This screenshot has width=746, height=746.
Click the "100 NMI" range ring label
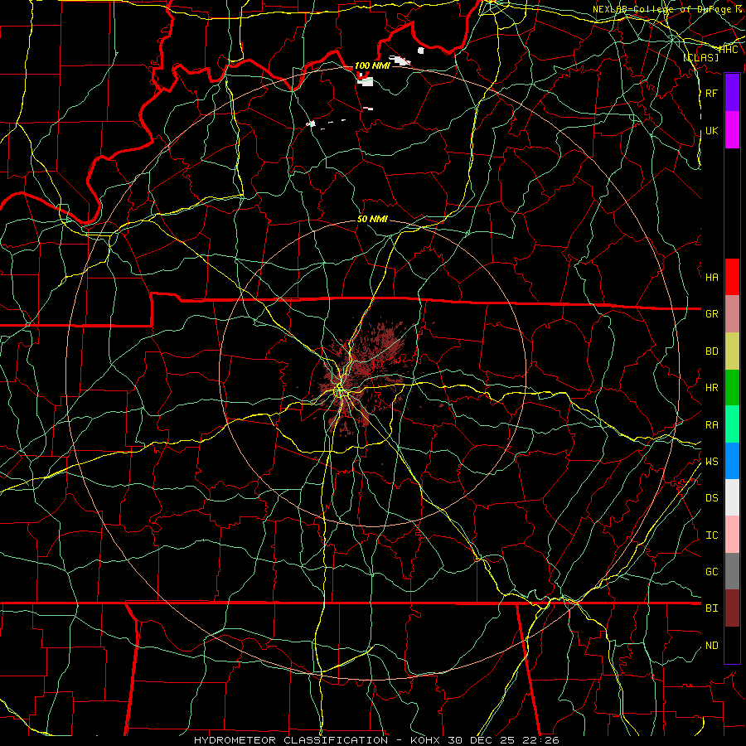pos(372,65)
